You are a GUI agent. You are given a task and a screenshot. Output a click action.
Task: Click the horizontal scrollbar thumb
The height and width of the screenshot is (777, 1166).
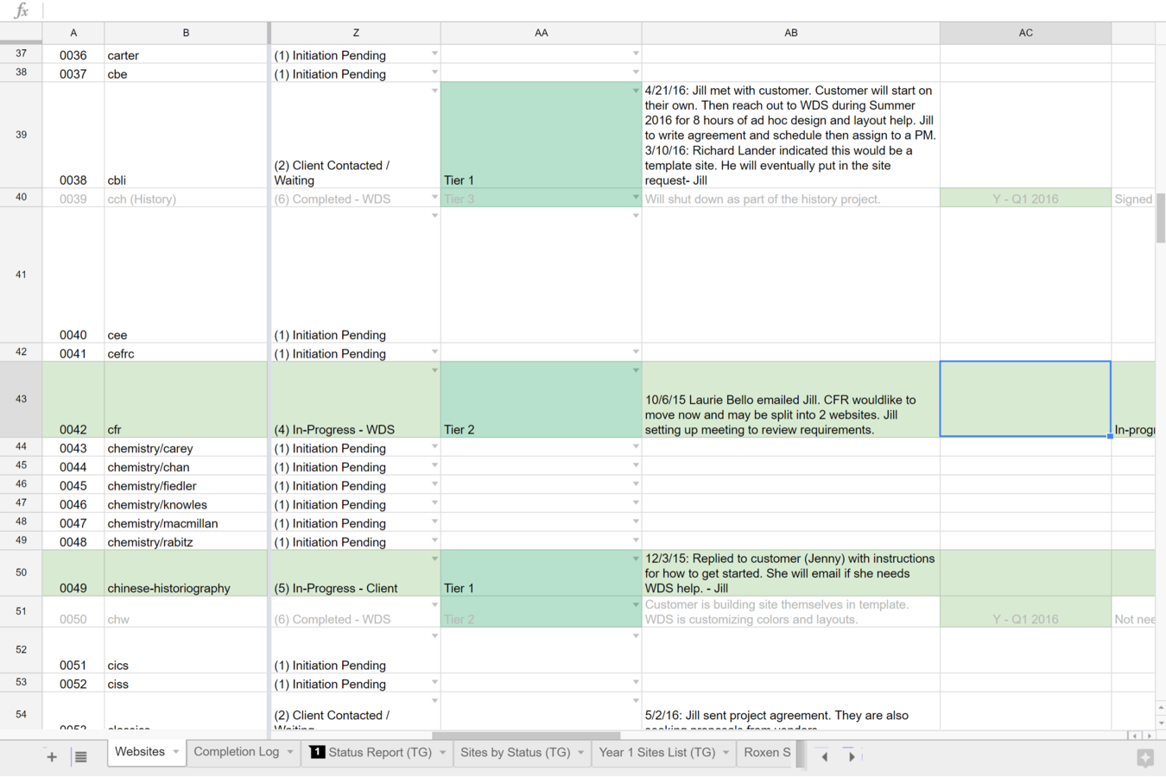click(x=527, y=736)
